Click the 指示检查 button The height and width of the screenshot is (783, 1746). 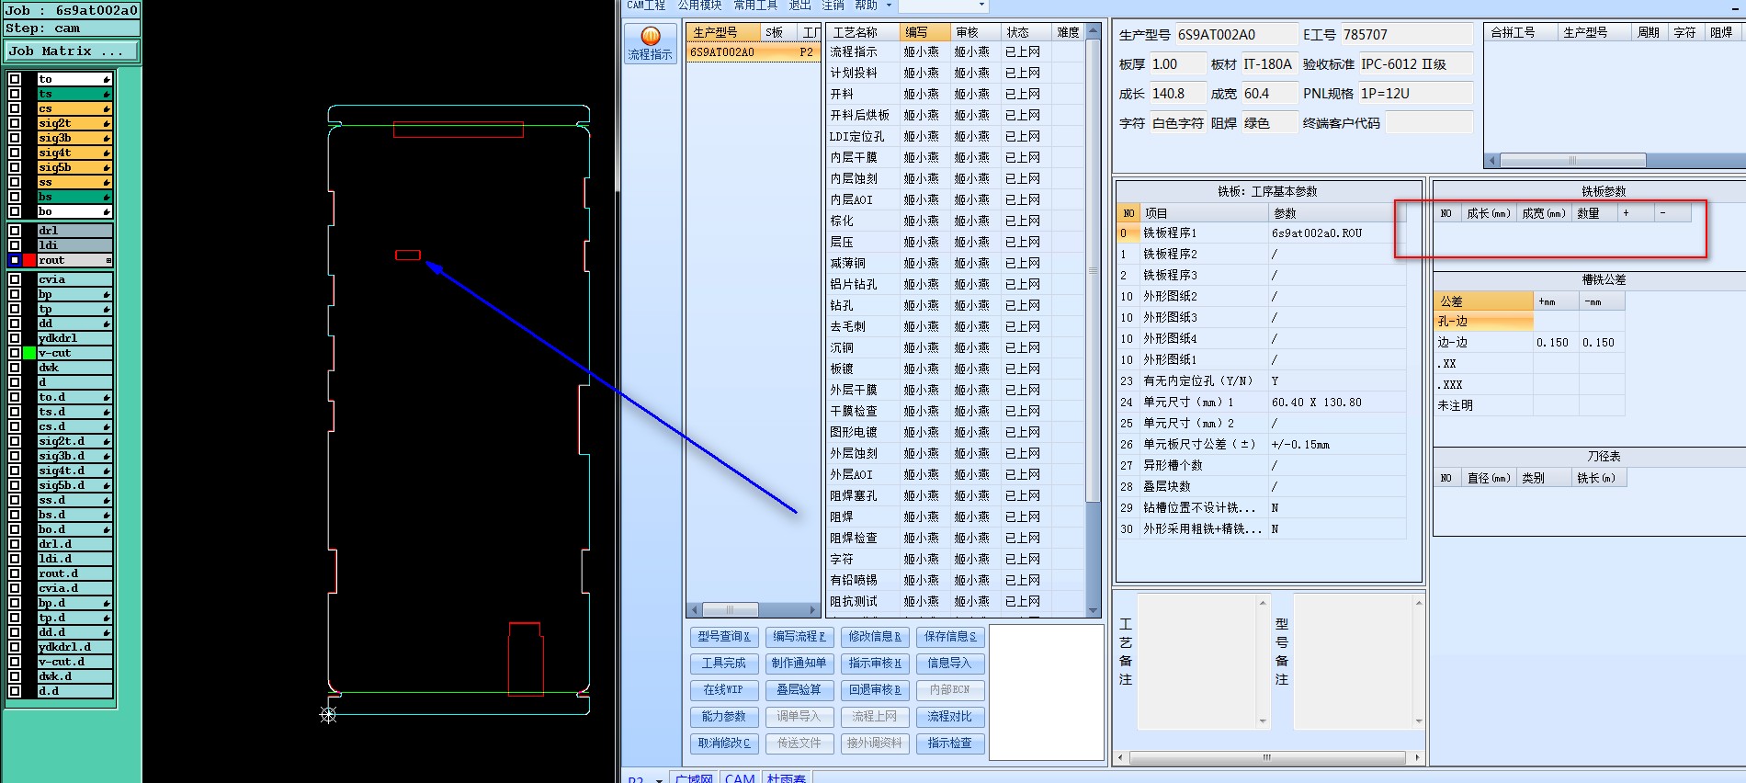point(950,743)
